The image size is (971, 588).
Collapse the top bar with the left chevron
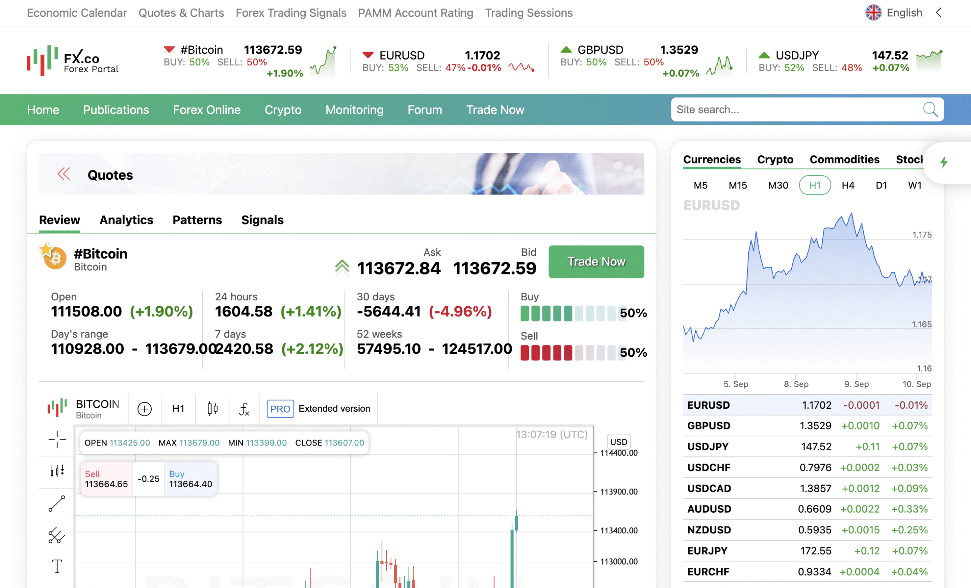[939, 13]
